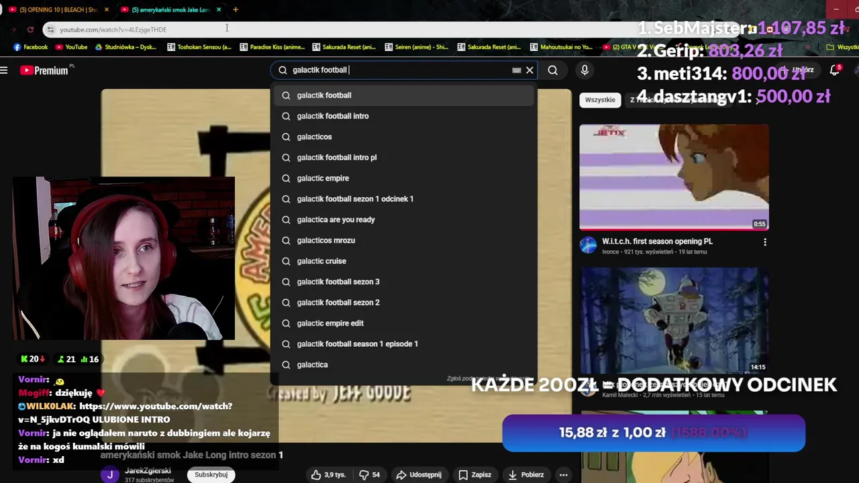Switch to the amerykański smok Jake Long tab

170,9
